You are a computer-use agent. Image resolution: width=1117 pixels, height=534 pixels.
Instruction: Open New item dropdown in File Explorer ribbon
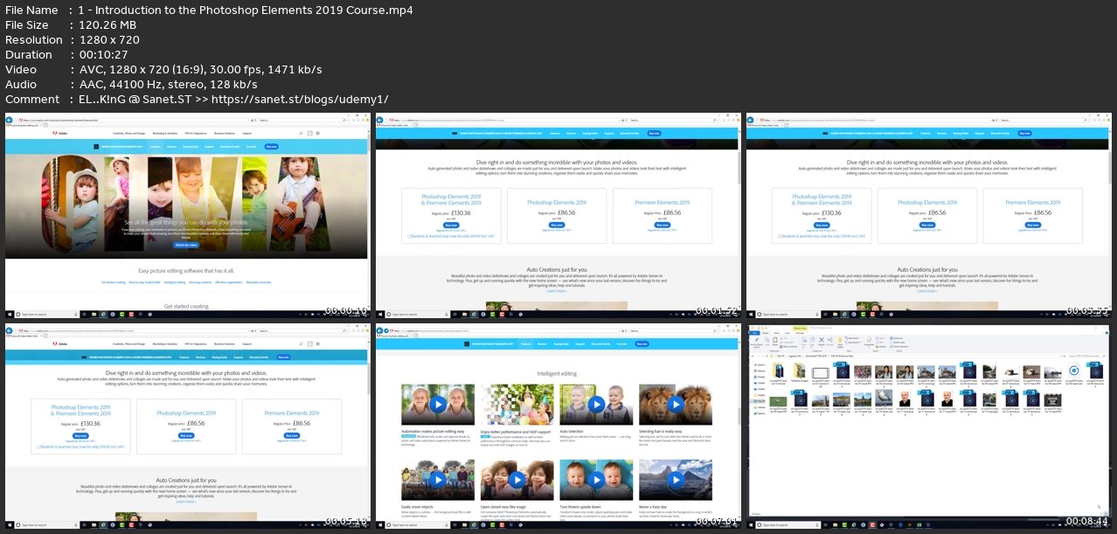[x=852, y=337]
